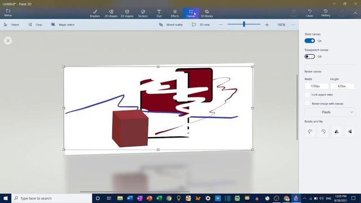
Task: Click the volume speaker icon
Action: click(322, 198)
